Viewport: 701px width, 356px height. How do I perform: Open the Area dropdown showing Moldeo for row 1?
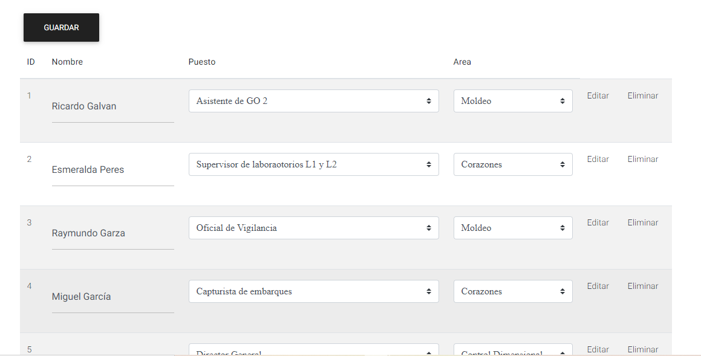coord(512,101)
